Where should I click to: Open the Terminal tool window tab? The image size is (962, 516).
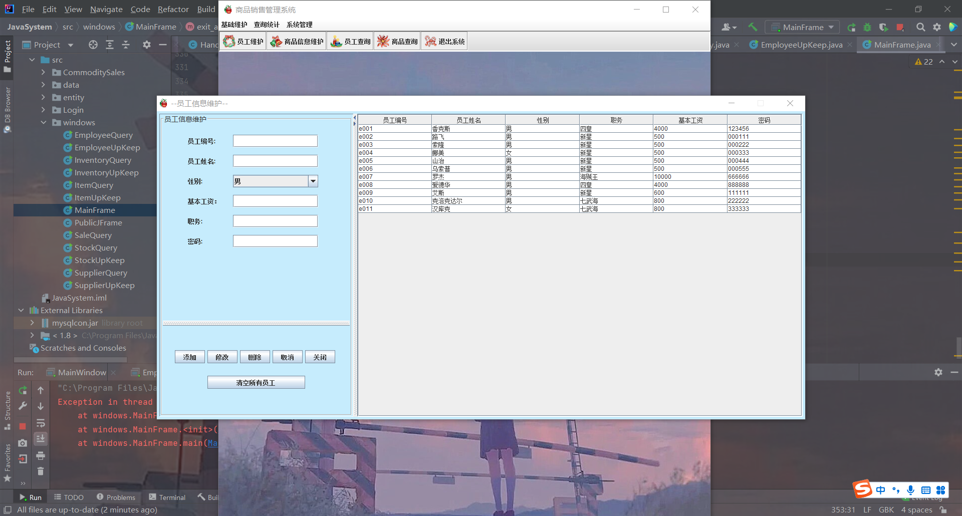(167, 497)
